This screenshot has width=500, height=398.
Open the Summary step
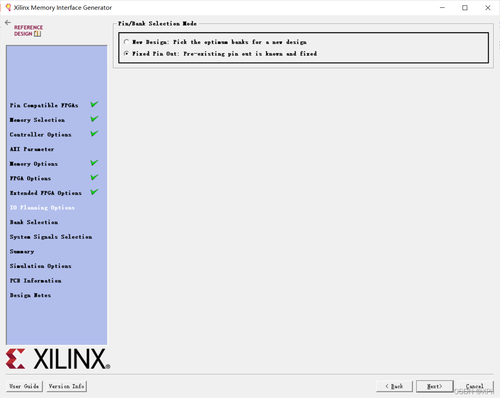click(22, 251)
